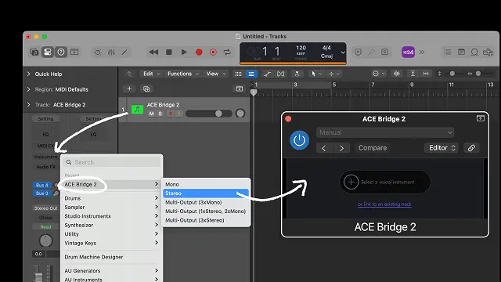
Task: Open the View menu in tracks area
Action: 216,74
